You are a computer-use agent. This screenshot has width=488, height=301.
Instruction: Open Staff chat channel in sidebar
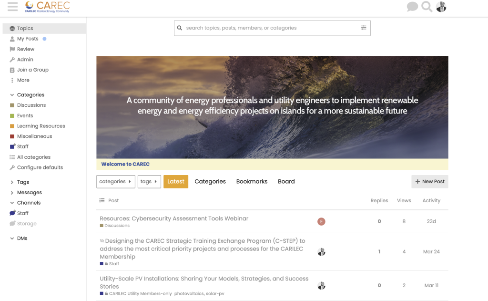click(x=23, y=213)
